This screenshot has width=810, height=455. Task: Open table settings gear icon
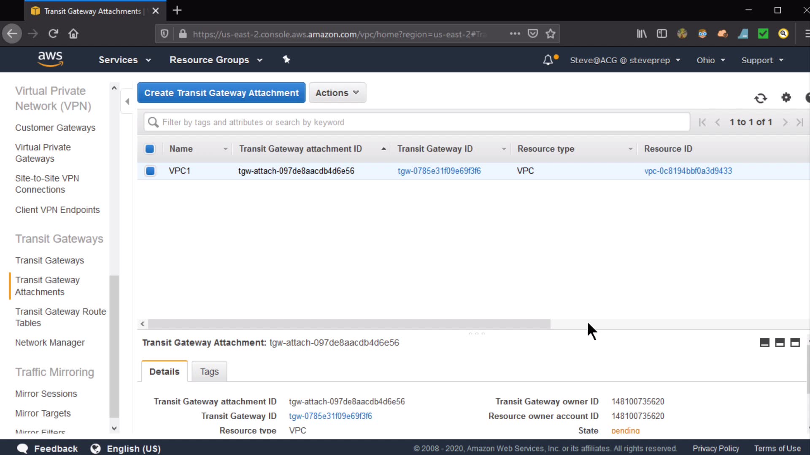[786, 98]
